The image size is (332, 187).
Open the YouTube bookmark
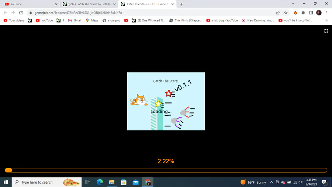tap(44, 21)
